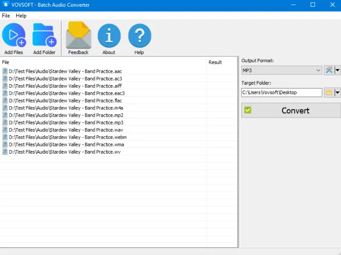Select row Band Practice.mp3
The width and height of the screenshot is (341, 255).
point(119,122)
